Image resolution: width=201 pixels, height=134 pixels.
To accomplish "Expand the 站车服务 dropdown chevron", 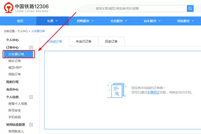I will (x=159, y=21).
